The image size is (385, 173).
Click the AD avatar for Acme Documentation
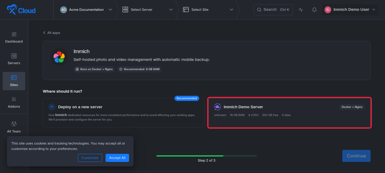pos(63,10)
